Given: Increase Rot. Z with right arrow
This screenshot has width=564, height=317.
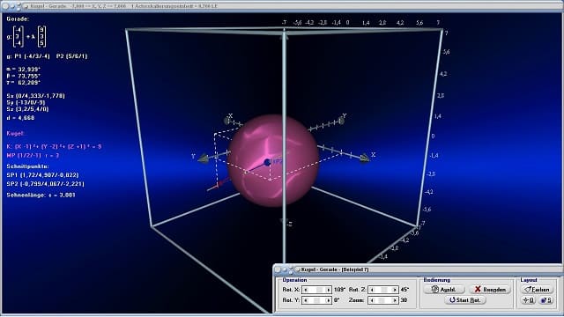Looking at the screenshot, I should (394, 290).
